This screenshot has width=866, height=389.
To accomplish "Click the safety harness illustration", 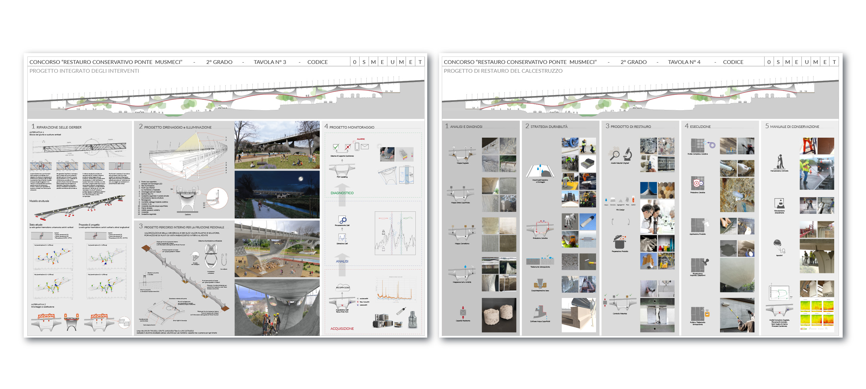I will (211, 256).
